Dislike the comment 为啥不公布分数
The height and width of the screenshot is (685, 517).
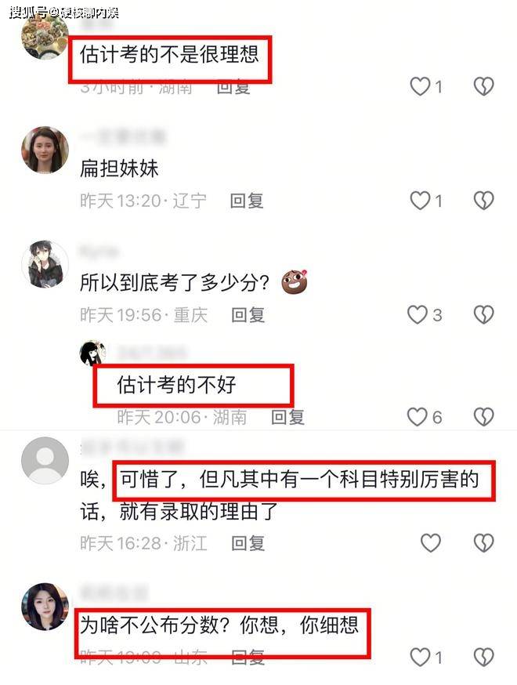point(484,657)
